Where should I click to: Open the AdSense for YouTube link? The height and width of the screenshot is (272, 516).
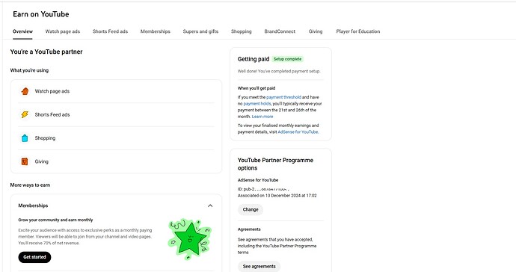pyautogui.click(x=298, y=132)
